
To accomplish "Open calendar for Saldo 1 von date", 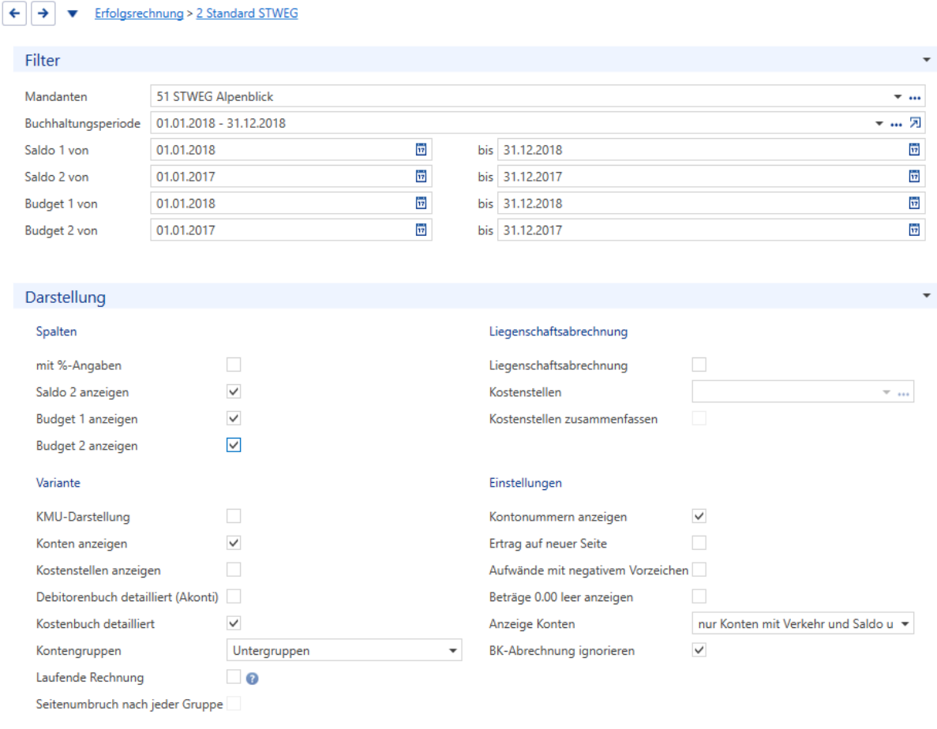I will 422,150.
